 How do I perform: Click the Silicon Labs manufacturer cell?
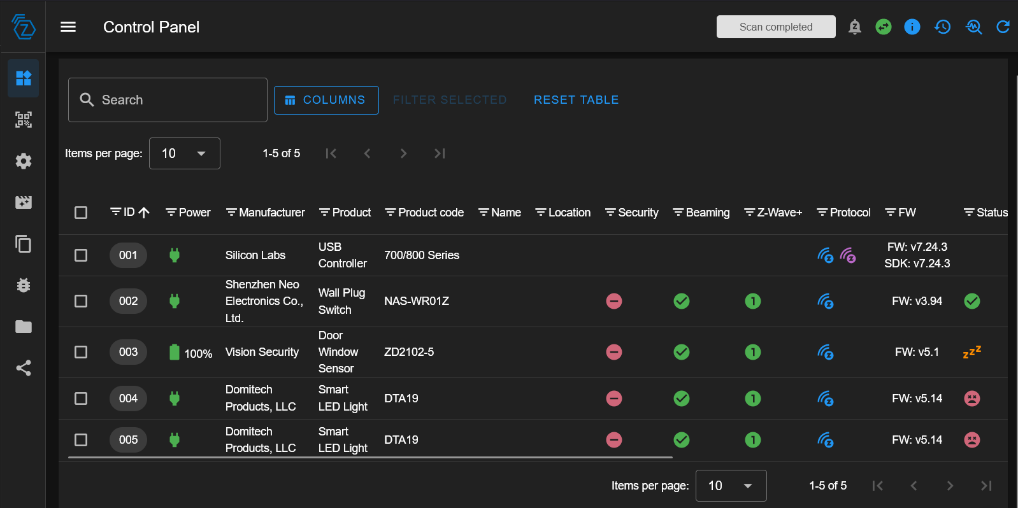[x=255, y=255]
